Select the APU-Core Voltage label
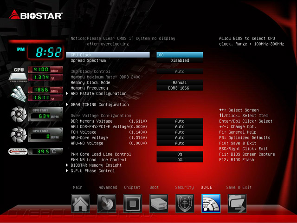Screen dimensions: 297x223 (89, 138)
